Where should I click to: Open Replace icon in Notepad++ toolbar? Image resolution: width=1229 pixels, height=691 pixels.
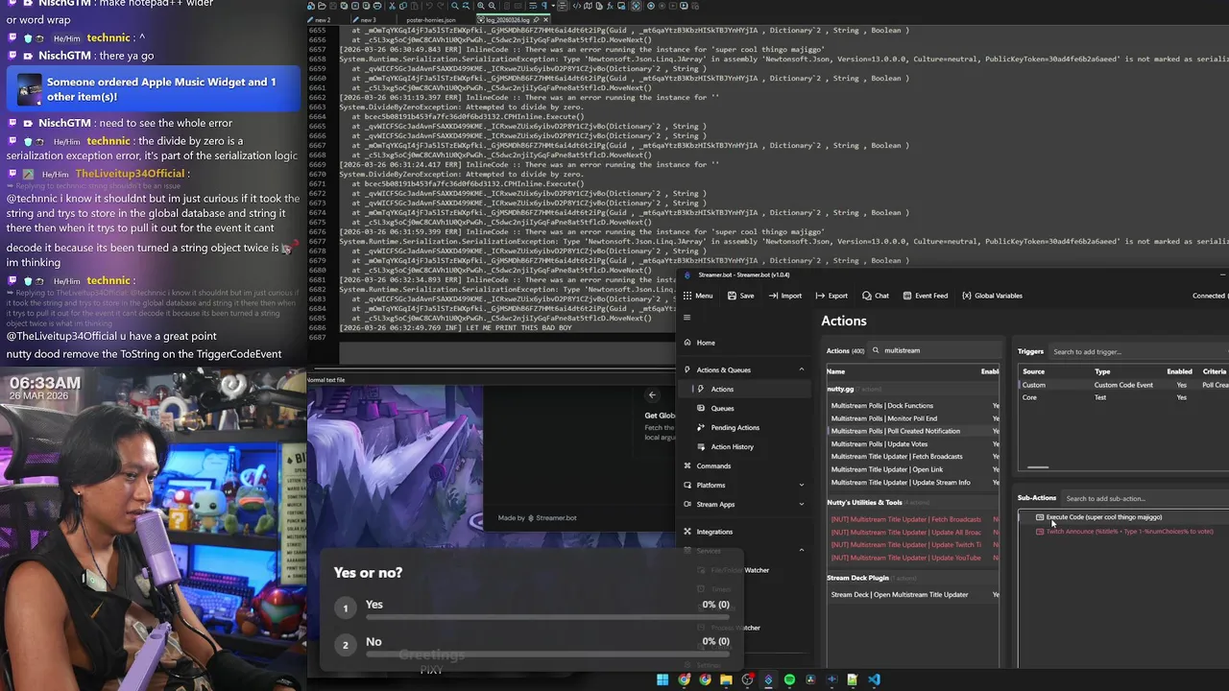(466, 6)
